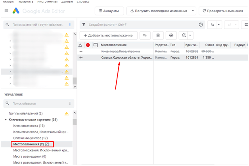Click identifier cell 1012861

pyautogui.click(x=192, y=57)
